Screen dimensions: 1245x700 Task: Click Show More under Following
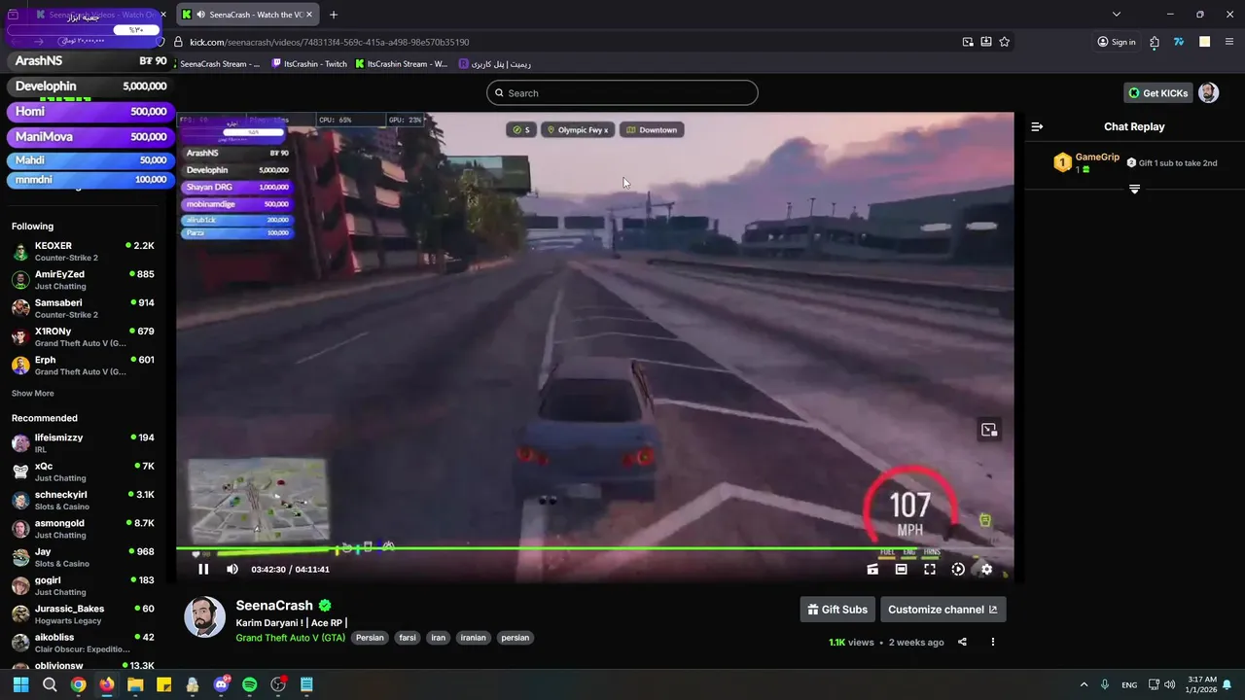click(33, 394)
